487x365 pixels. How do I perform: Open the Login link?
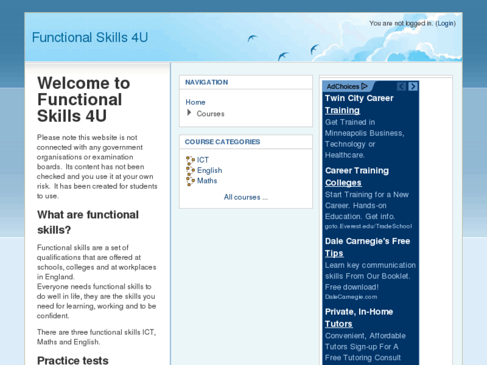tap(445, 23)
